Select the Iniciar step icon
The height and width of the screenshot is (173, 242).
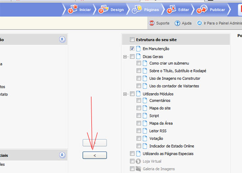click(x=73, y=9)
